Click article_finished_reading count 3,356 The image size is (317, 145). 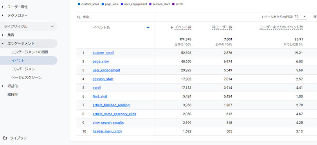tap(187, 105)
